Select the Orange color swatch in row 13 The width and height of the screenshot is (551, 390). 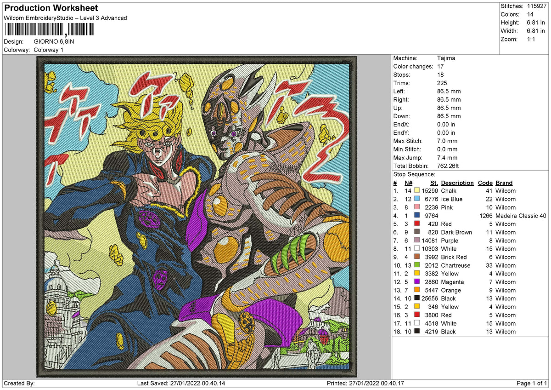[416, 290]
